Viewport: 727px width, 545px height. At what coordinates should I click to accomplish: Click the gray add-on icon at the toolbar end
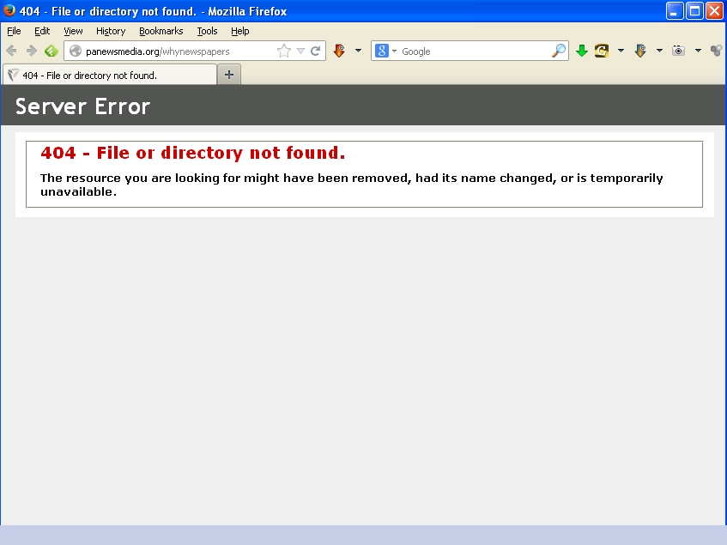click(x=717, y=51)
